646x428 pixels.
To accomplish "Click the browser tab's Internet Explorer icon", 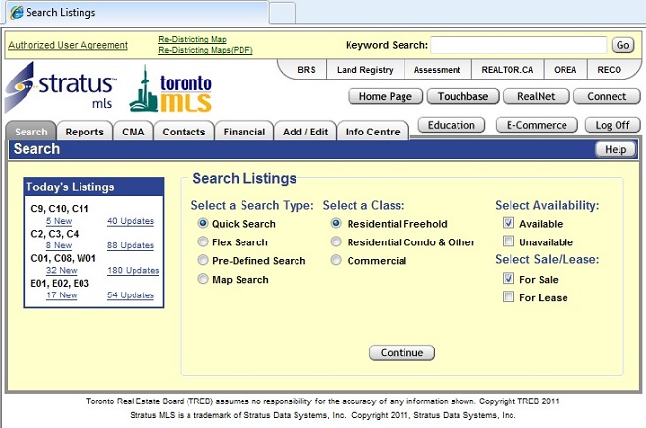I will (x=13, y=13).
